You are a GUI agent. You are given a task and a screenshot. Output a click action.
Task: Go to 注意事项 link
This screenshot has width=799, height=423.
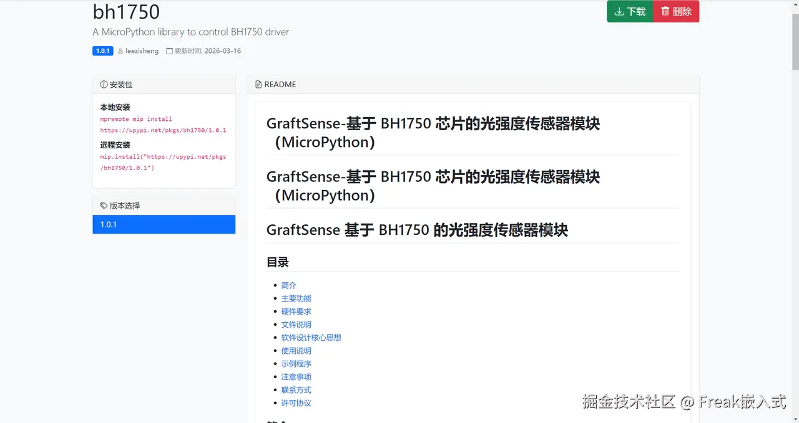point(296,377)
